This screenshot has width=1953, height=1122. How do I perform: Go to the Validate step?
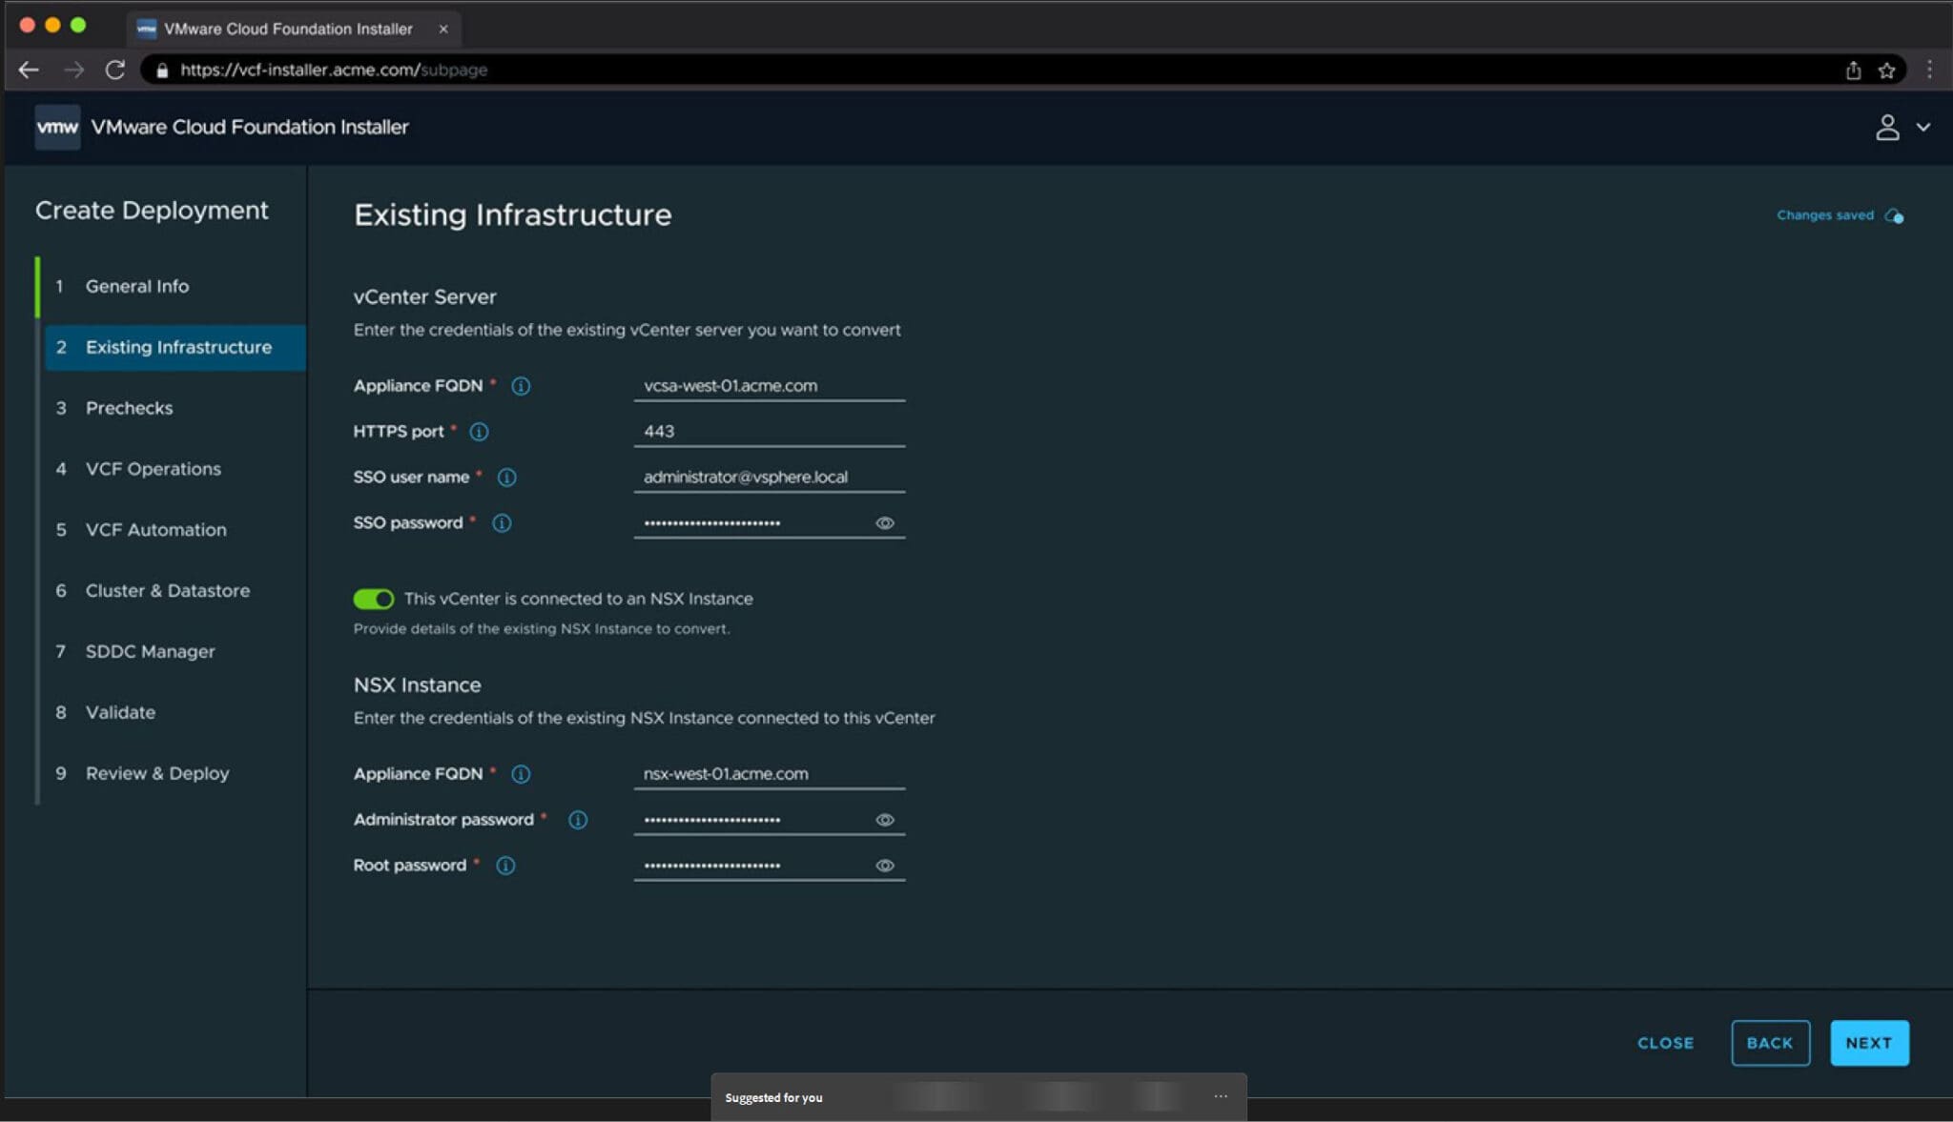[x=120, y=712]
